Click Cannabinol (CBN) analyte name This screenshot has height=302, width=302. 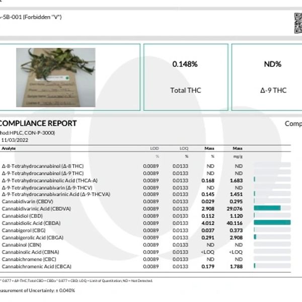point(22,245)
